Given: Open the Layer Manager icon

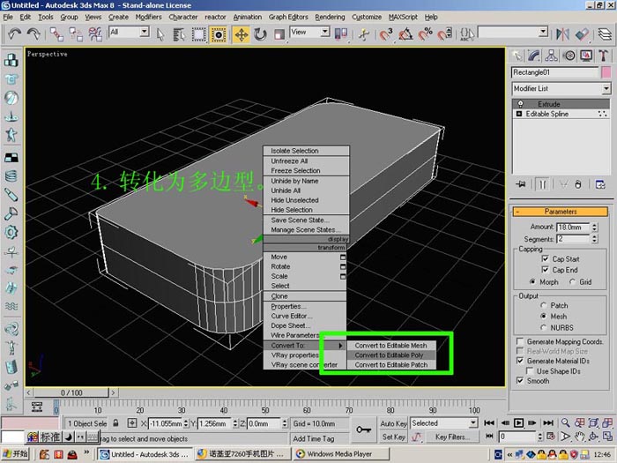Looking at the screenshot, I should pos(605,34).
